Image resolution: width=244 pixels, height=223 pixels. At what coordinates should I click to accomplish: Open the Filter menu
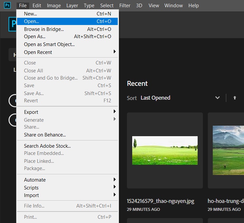tap(125, 6)
